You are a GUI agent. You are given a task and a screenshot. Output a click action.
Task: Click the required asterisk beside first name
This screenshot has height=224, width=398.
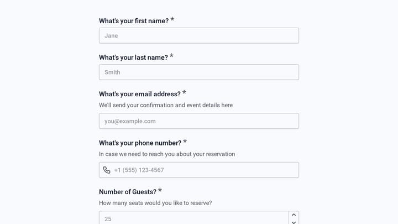click(172, 19)
